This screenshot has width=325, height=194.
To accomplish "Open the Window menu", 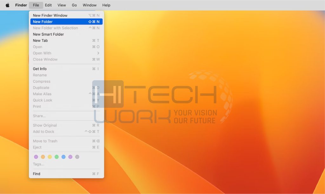I will pos(90,5).
